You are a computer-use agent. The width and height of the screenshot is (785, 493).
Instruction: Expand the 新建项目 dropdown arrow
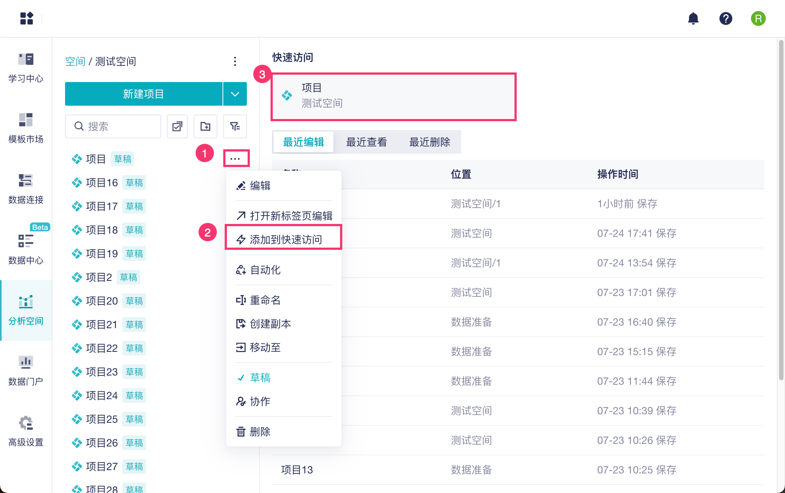235,94
